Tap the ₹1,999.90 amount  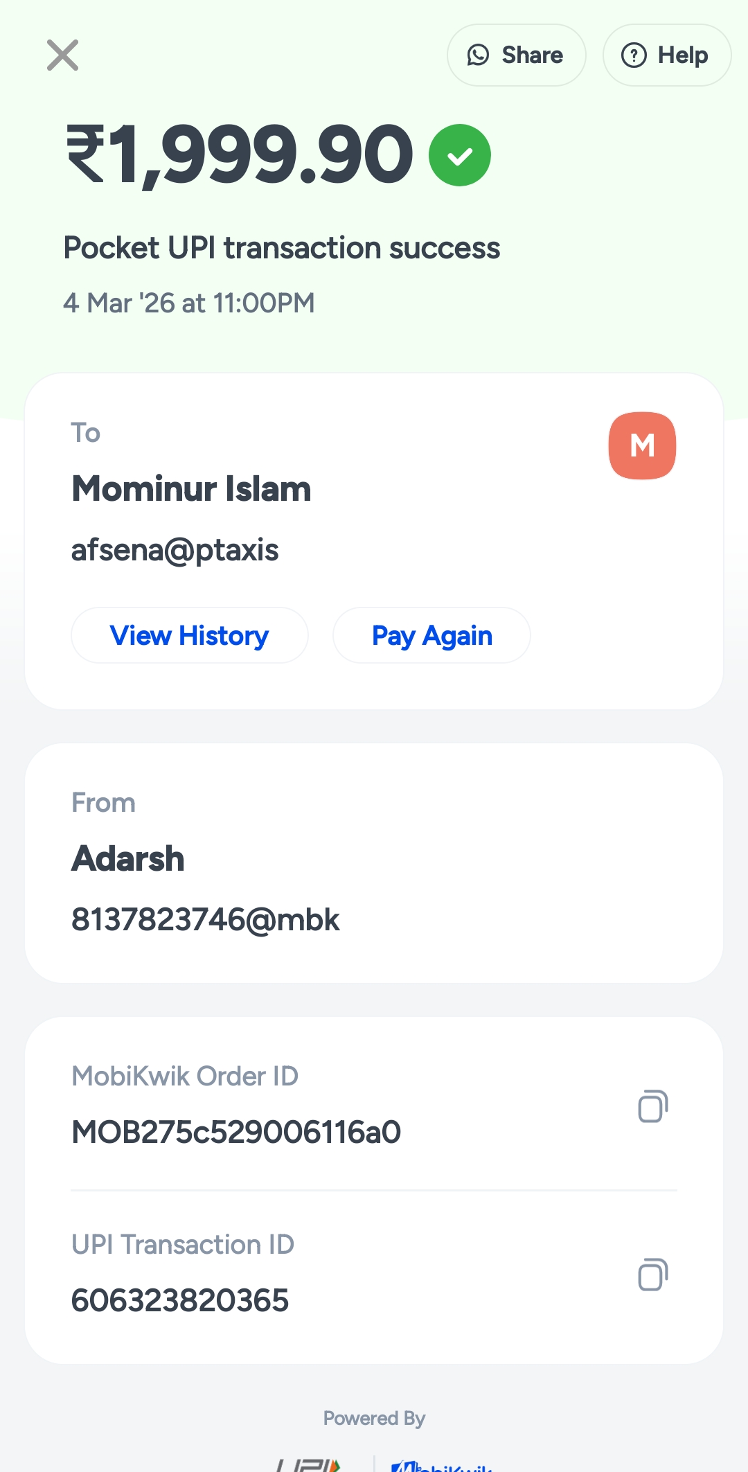240,155
